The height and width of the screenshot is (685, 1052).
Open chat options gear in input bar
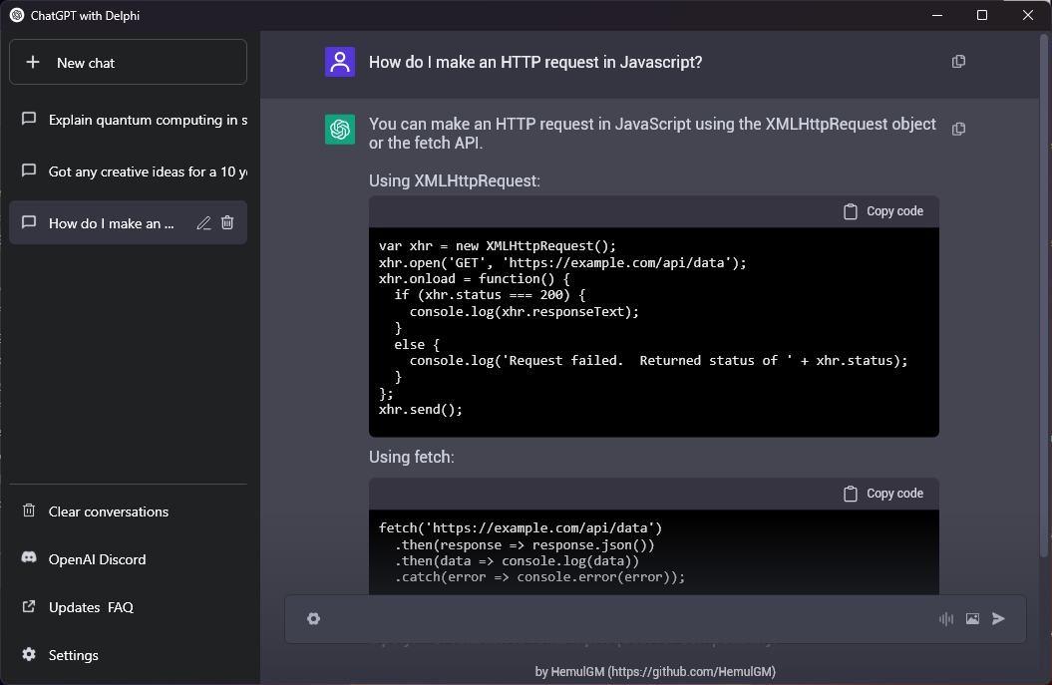[313, 619]
